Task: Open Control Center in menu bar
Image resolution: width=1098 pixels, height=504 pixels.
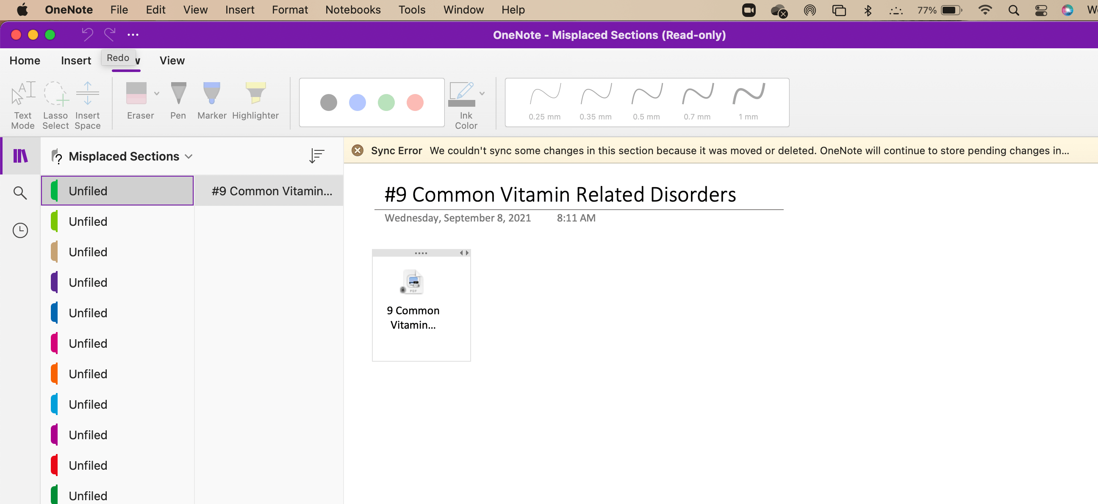Action: pyautogui.click(x=1041, y=10)
